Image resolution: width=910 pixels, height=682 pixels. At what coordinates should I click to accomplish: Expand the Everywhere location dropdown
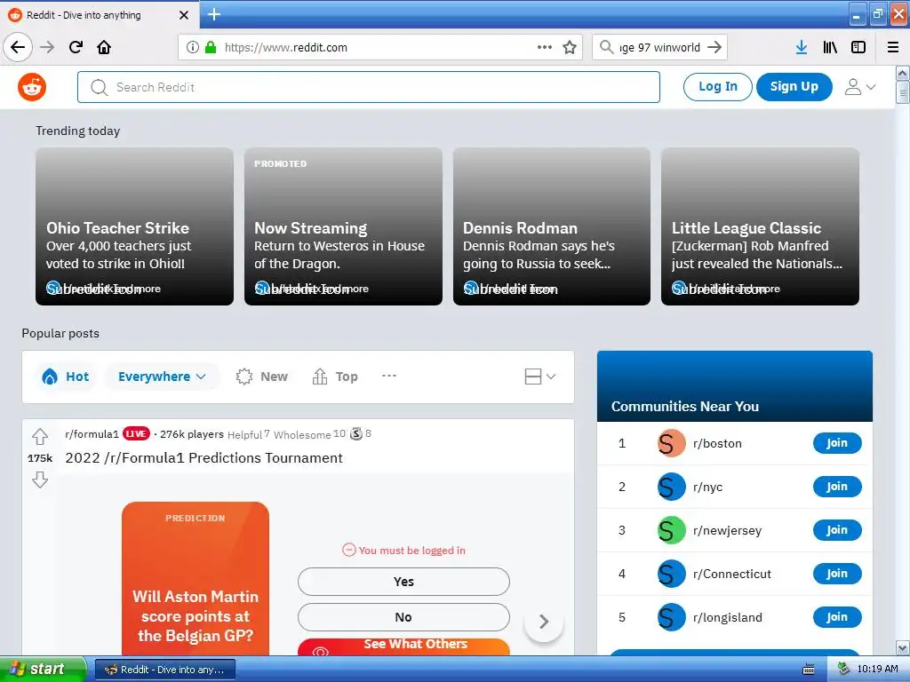162,377
